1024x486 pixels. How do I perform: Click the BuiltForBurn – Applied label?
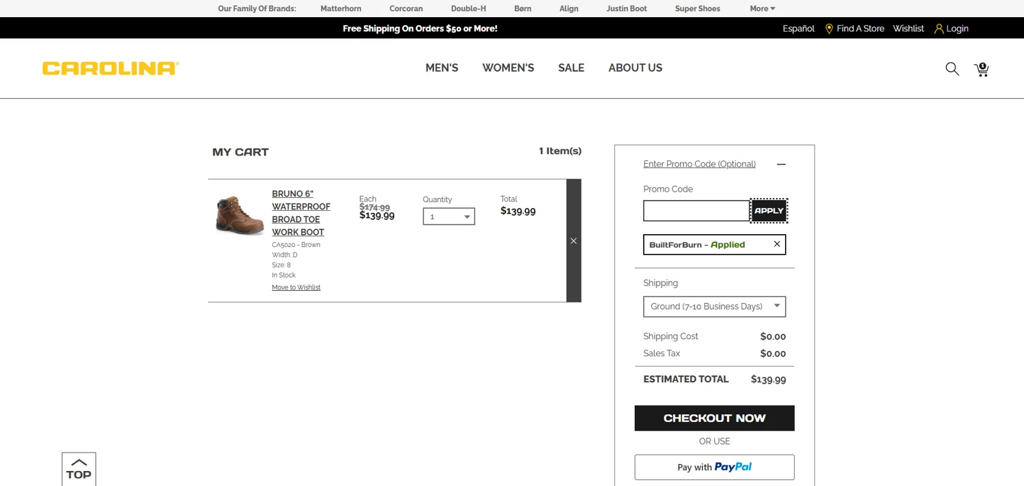697,244
